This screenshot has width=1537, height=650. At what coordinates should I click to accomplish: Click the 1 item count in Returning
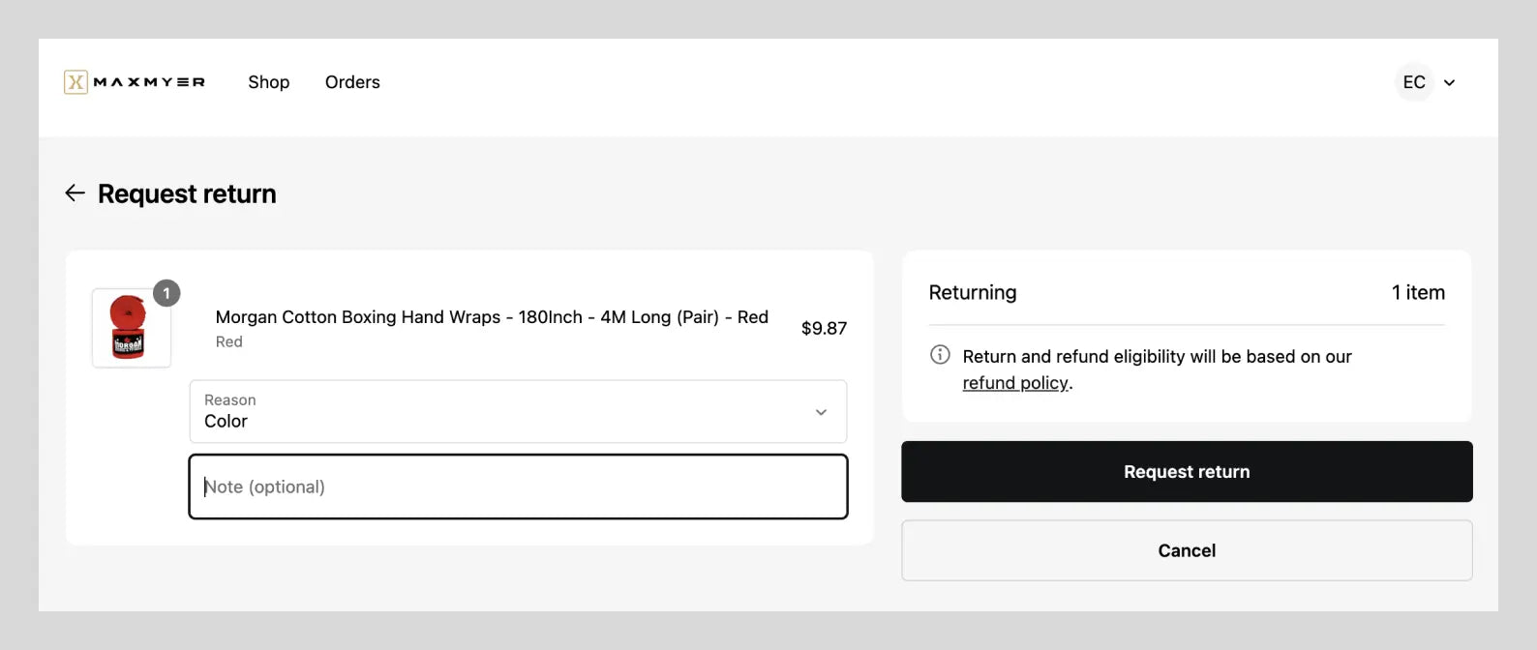pos(1418,292)
